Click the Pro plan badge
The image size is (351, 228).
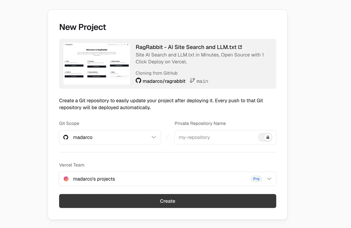point(256,179)
